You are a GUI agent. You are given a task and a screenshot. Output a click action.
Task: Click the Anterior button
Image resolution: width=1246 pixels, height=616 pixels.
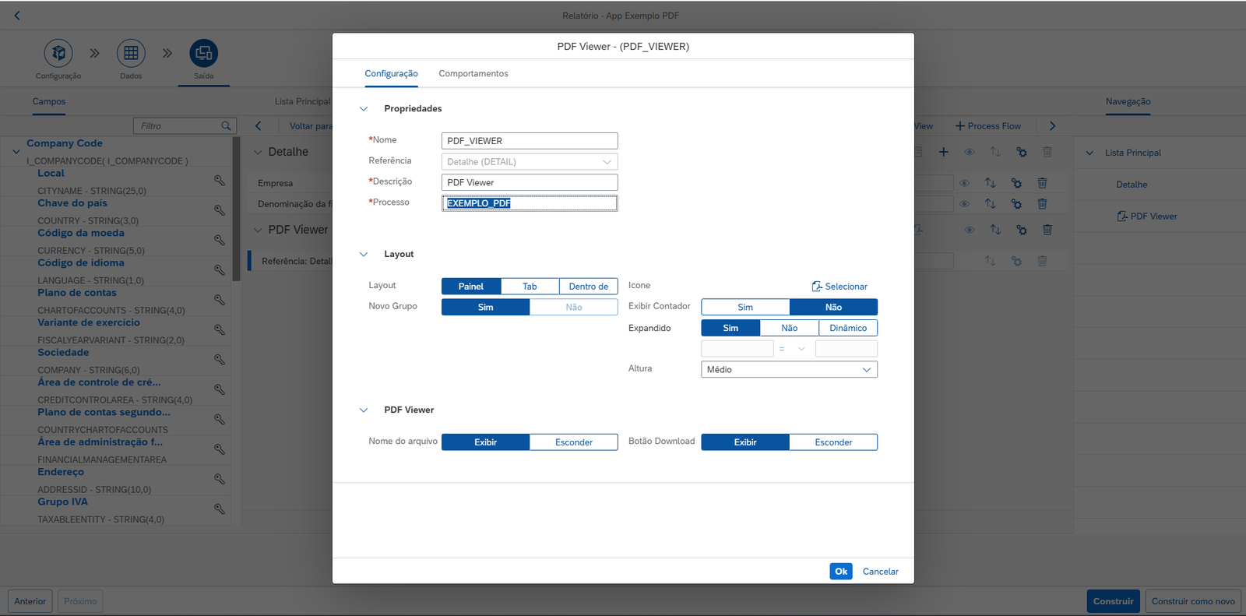[30, 601]
